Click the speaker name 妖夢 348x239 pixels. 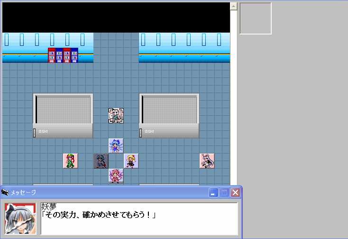coord(49,206)
